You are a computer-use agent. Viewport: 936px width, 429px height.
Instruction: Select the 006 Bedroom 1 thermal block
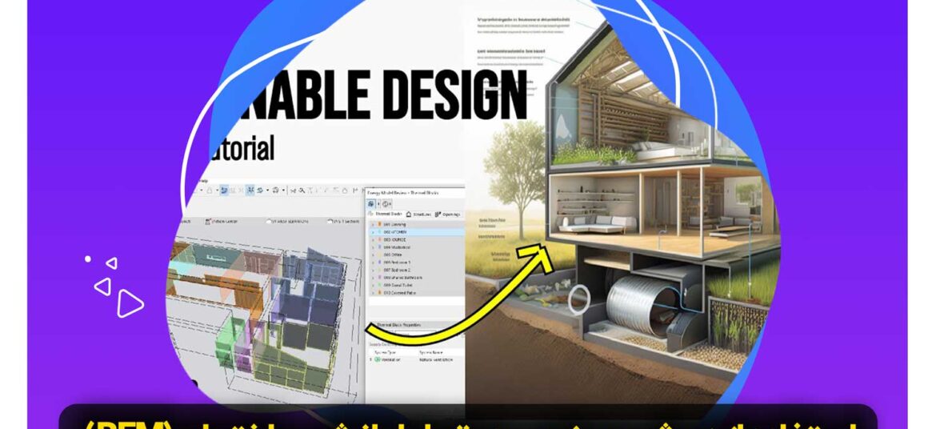[417, 263]
